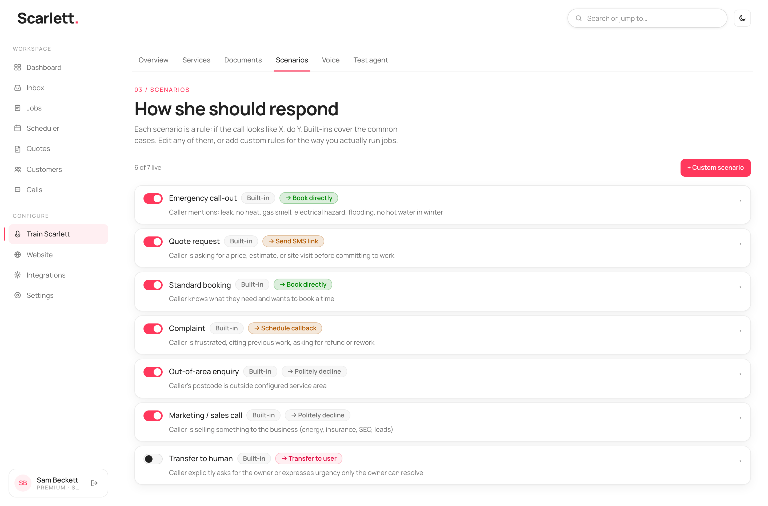Open the Voice tab
Viewport: 768px width, 506px height.
tap(330, 60)
